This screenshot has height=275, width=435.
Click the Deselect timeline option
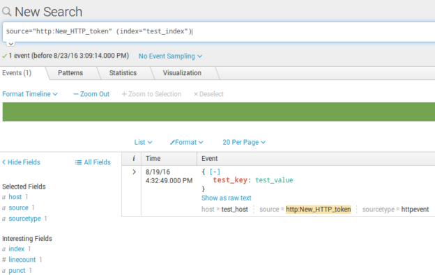[x=208, y=94]
